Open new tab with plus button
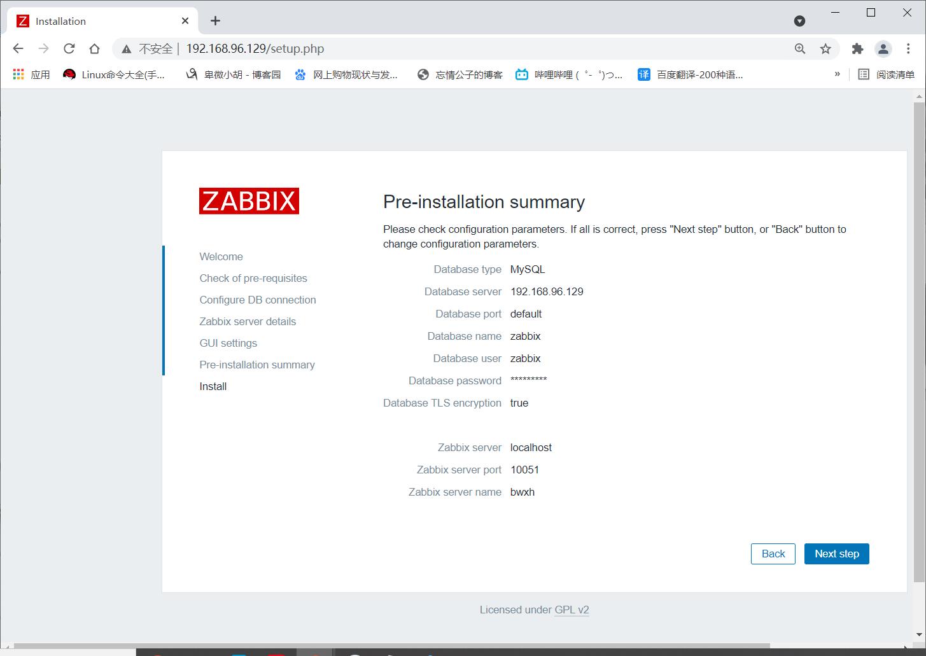The width and height of the screenshot is (926, 656). coord(215,21)
